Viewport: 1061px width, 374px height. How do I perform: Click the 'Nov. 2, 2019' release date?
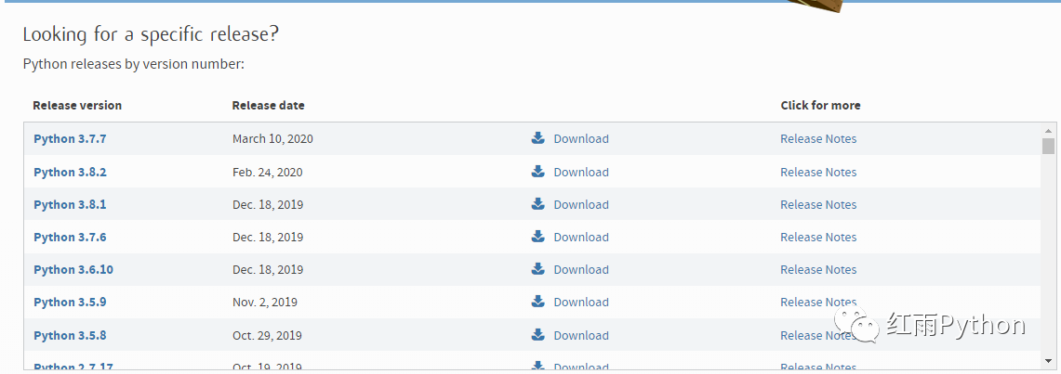pos(265,302)
